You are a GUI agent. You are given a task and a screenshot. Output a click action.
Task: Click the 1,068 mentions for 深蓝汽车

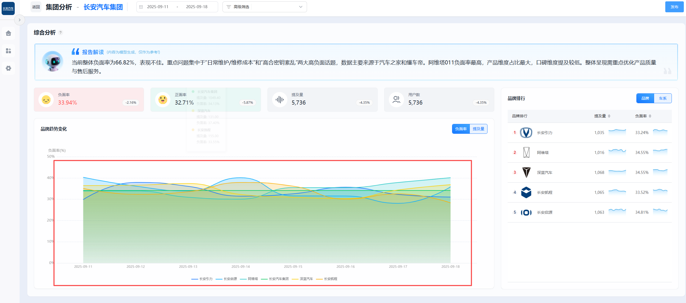599,173
